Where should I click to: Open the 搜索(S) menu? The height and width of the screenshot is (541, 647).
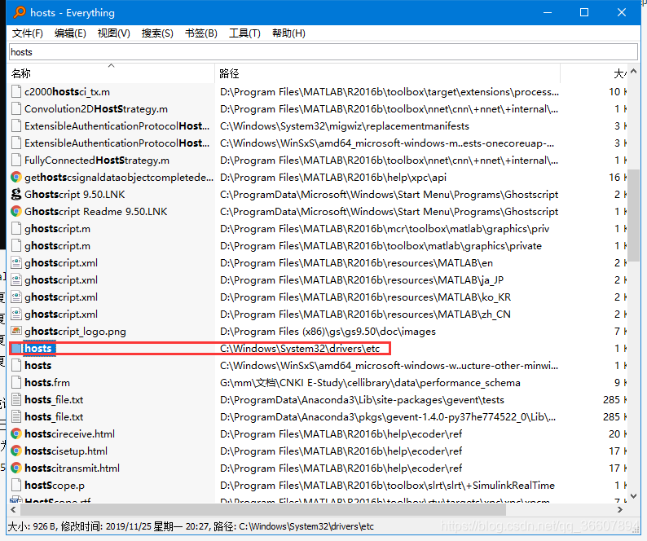point(157,33)
